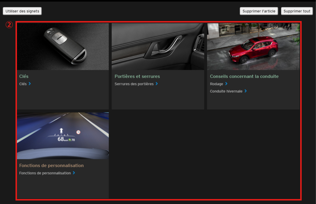The image size is (316, 204).
Task: Open the 'Serrures des portières' link
Action: pyautogui.click(x=134, y=84)
